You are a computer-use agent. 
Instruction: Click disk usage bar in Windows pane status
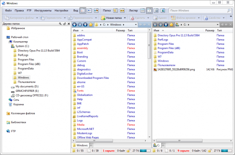tap(145, 151)
